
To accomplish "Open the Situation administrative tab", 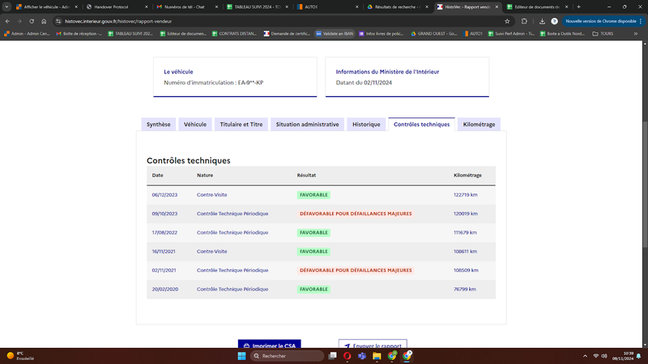I will point(307,125).
